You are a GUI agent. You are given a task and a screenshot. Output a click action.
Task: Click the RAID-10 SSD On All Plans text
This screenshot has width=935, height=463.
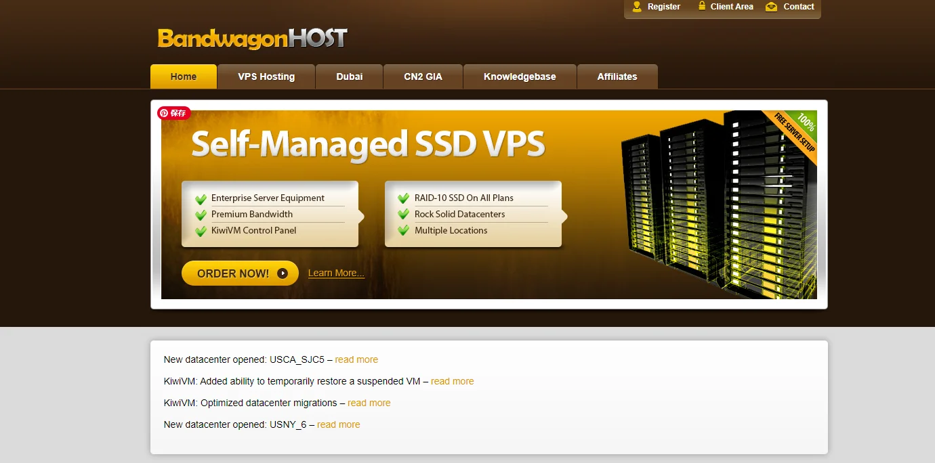(464, 198)
